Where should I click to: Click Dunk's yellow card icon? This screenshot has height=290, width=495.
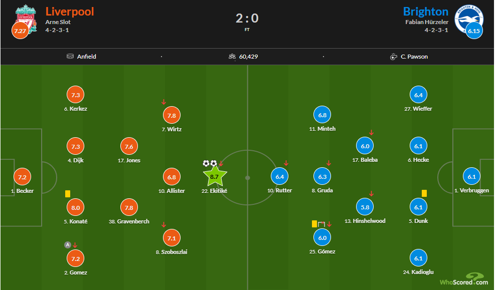click(x=424, y=193)
